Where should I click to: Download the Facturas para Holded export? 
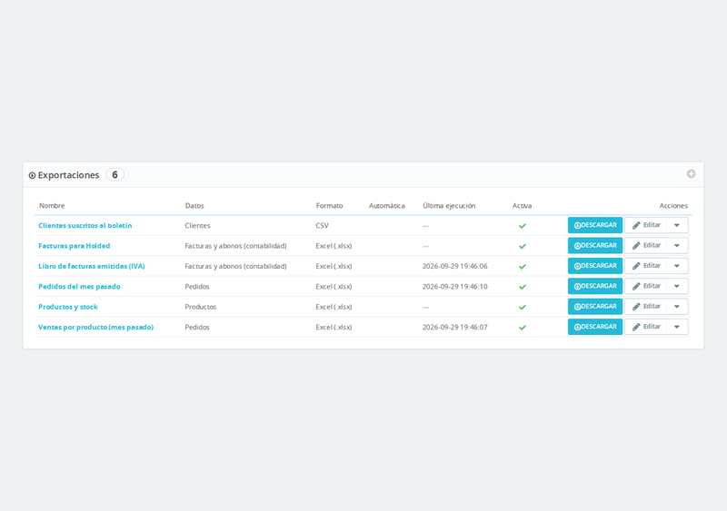pos(595,246)
